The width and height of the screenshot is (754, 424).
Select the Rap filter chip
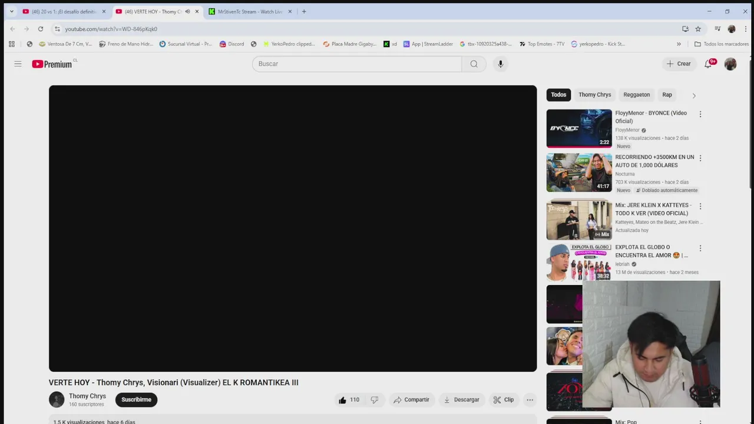(667, 95)
